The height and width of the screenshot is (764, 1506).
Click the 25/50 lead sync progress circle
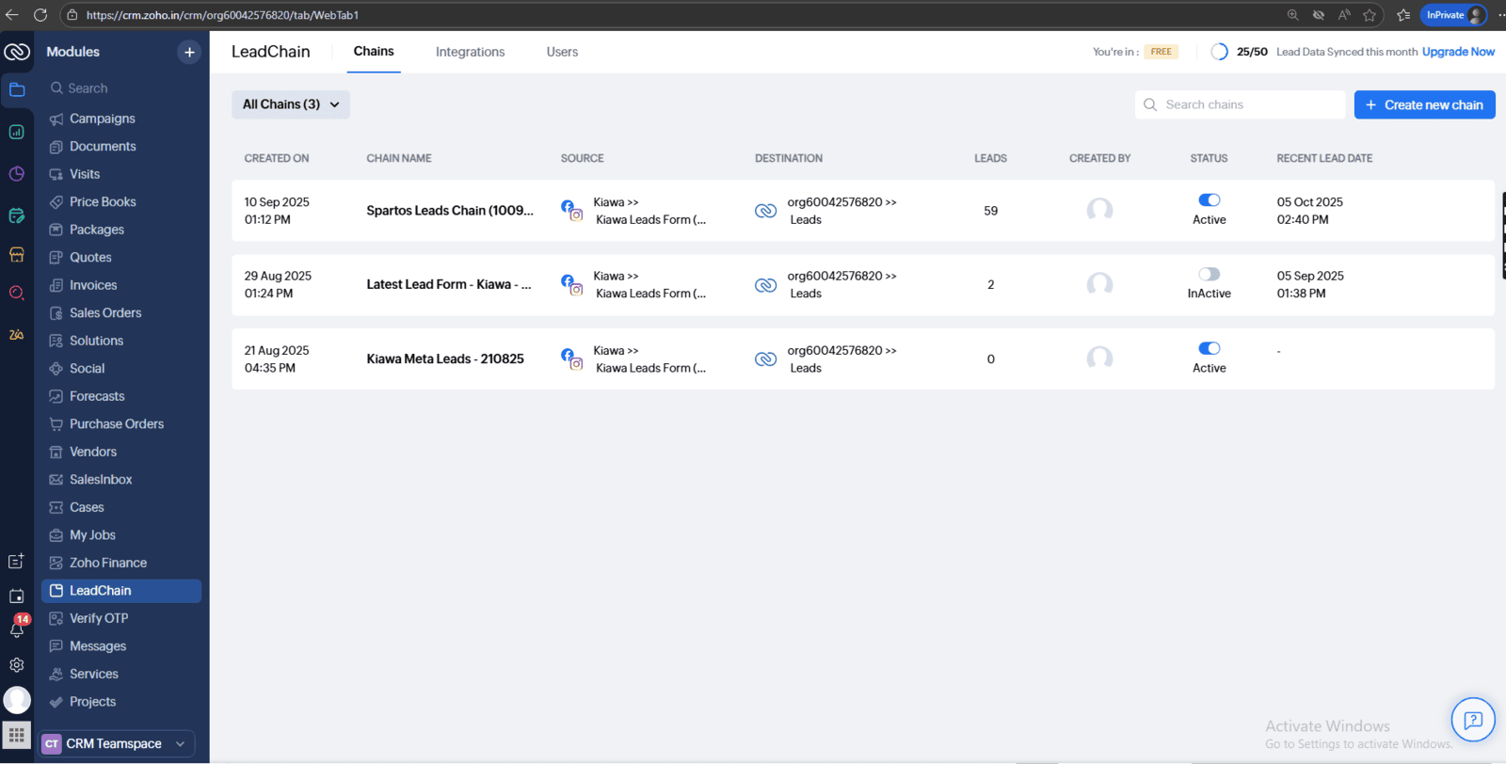coord(1219,53)
